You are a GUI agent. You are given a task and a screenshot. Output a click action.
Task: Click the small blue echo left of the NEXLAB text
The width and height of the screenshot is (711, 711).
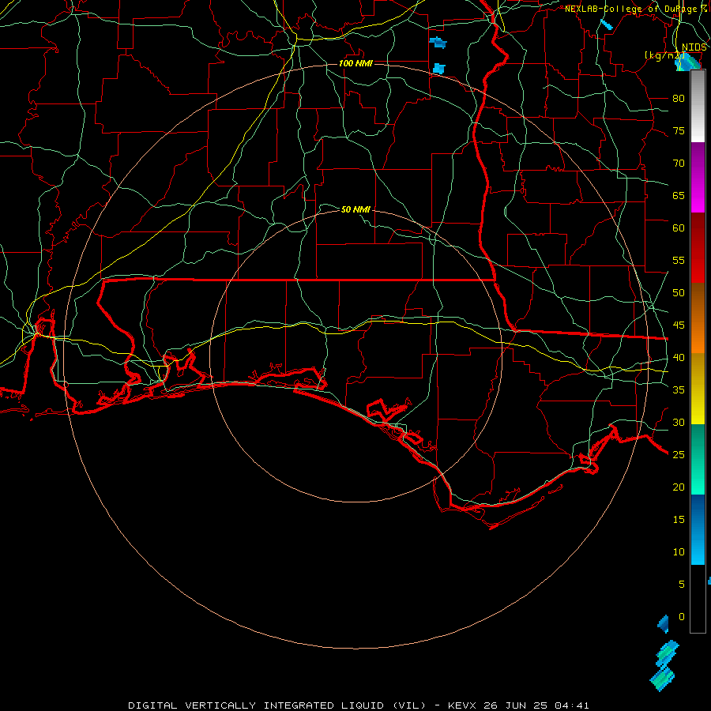(606, 24)
